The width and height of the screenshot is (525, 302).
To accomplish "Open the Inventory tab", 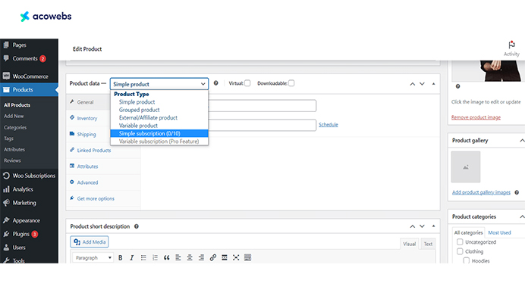I will (x=86, y=118).
